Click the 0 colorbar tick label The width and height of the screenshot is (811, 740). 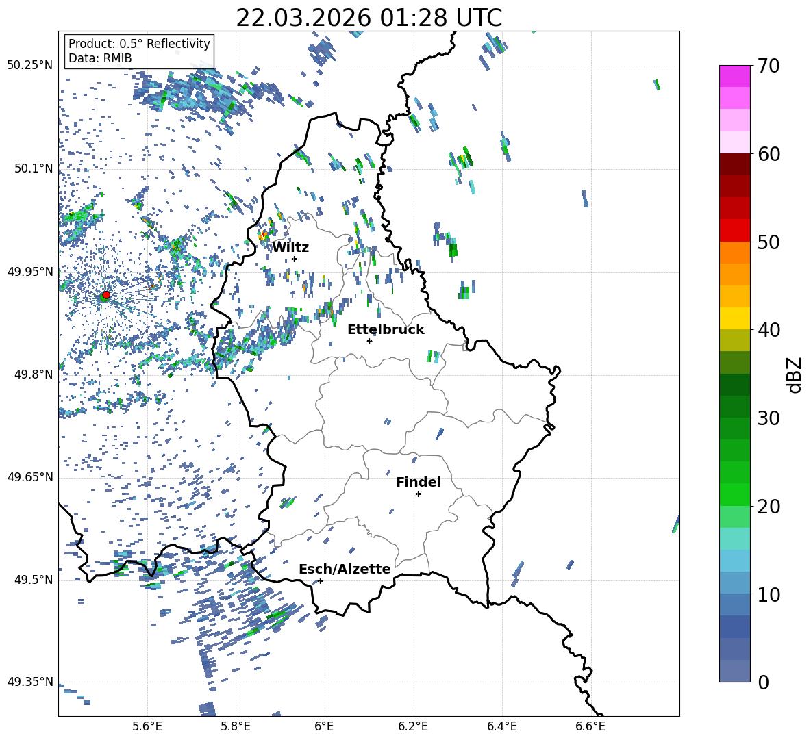point(762,682)
